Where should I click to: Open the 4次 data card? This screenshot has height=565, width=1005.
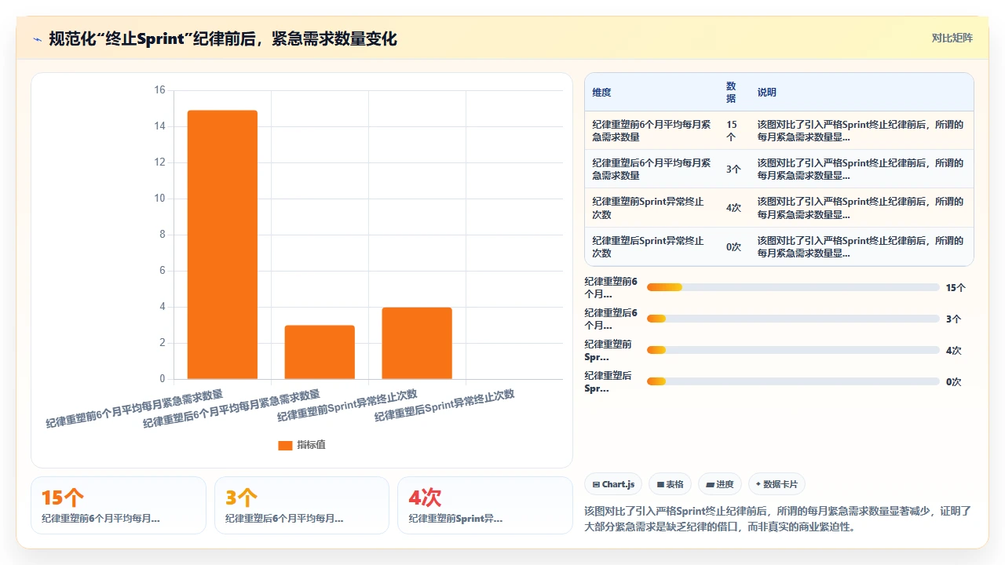(485, 505)
